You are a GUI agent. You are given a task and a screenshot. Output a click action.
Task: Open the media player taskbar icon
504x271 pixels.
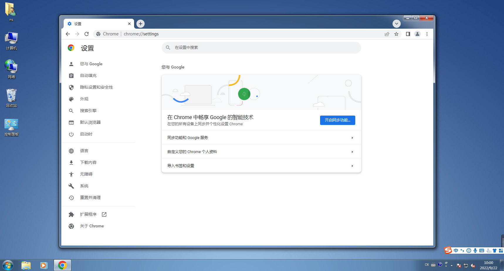[x=44, y=265]
